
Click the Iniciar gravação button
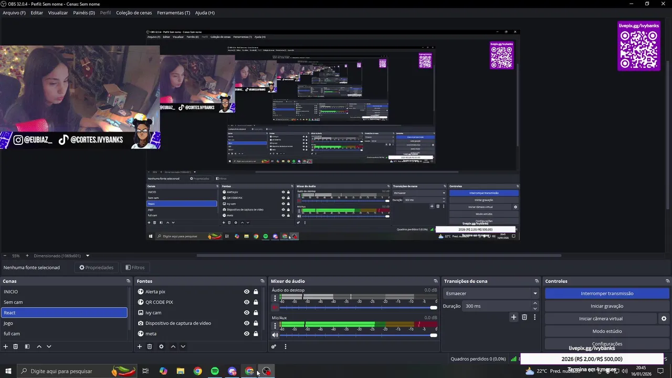pyautogui.click(x=607, y=306)
